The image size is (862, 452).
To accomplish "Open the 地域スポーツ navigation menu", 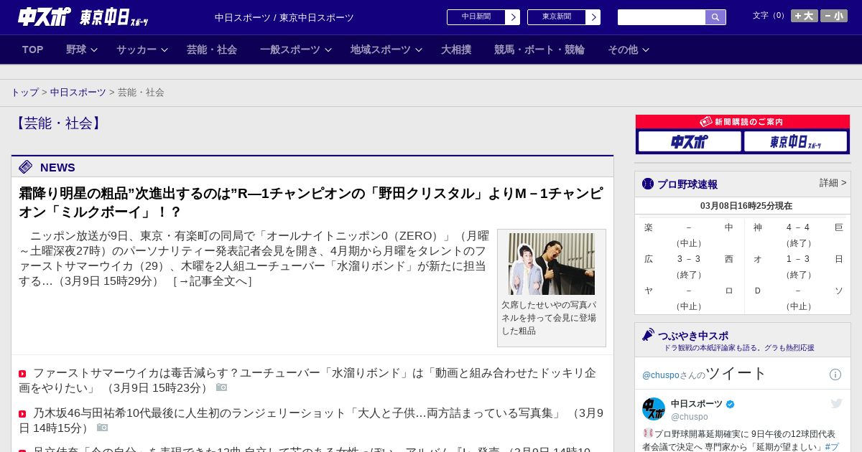I will pyautogui.click(x=381, y=50).
